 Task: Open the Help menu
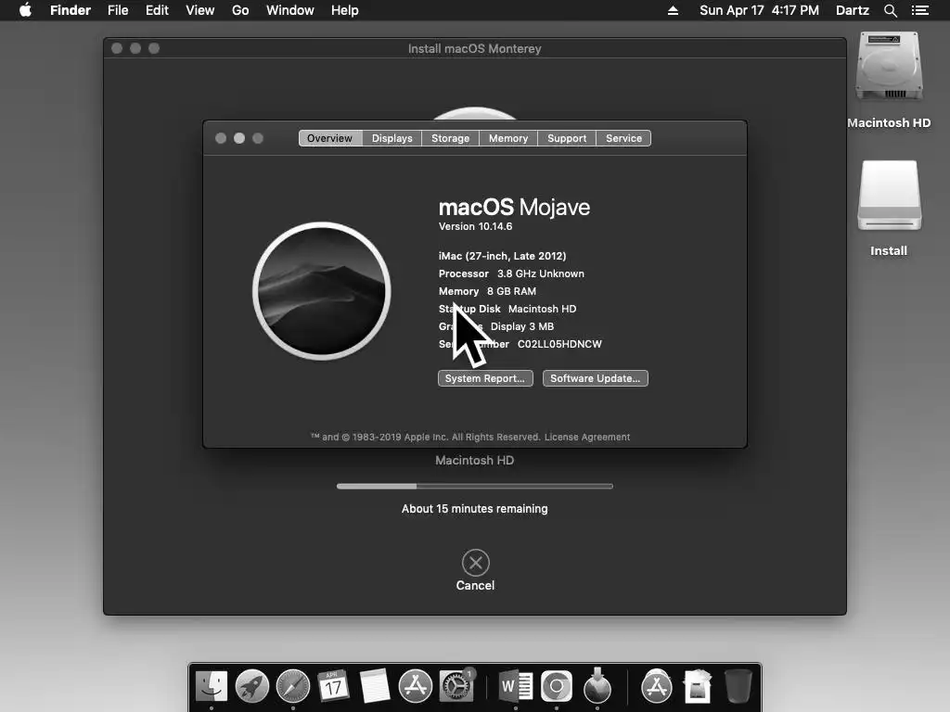(x=345, y=10)
